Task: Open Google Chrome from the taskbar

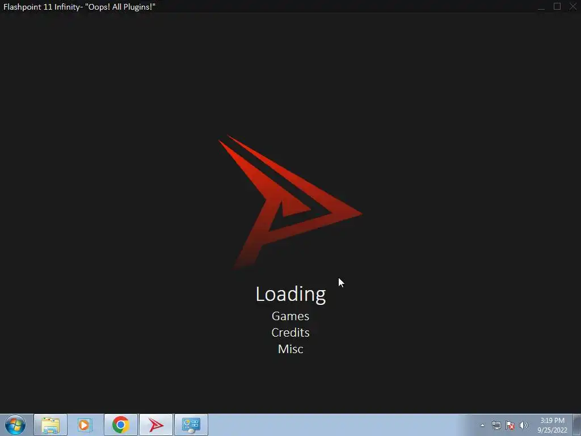Action: coord(120,425)
